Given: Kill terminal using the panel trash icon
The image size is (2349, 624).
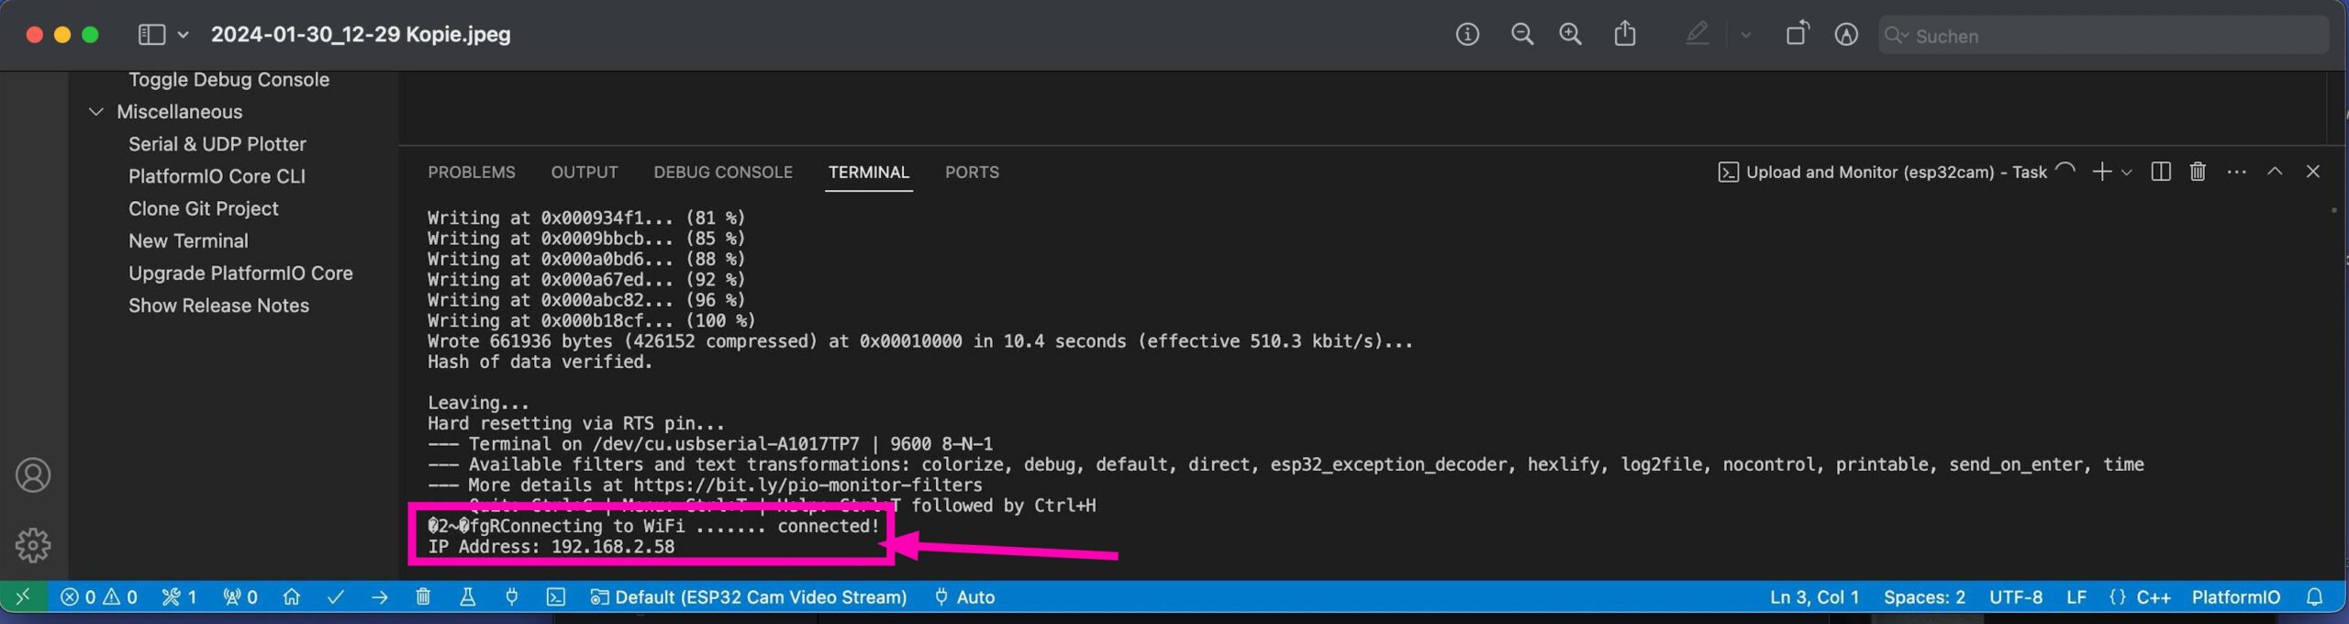Looking at the screenshot, I should (2198, 172).
